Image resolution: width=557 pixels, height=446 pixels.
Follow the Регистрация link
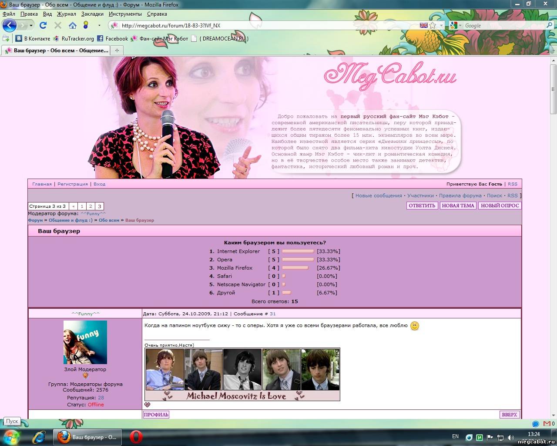(x=73, y=184)
